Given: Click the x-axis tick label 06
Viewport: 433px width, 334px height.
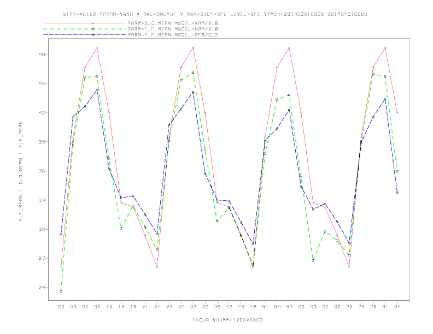Looking at the screenshot, I should 85,307.
